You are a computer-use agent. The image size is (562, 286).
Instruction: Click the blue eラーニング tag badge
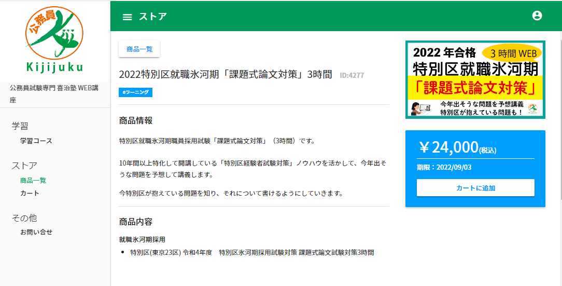coord(135,92)
